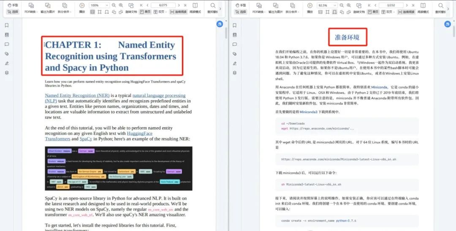The image size is (456, 231).
Task: Expand 拆分合并 split-merge options in the English PDF window
Action: tap(65, 8)
